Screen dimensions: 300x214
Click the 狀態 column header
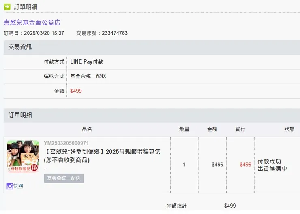click(289, 129)
